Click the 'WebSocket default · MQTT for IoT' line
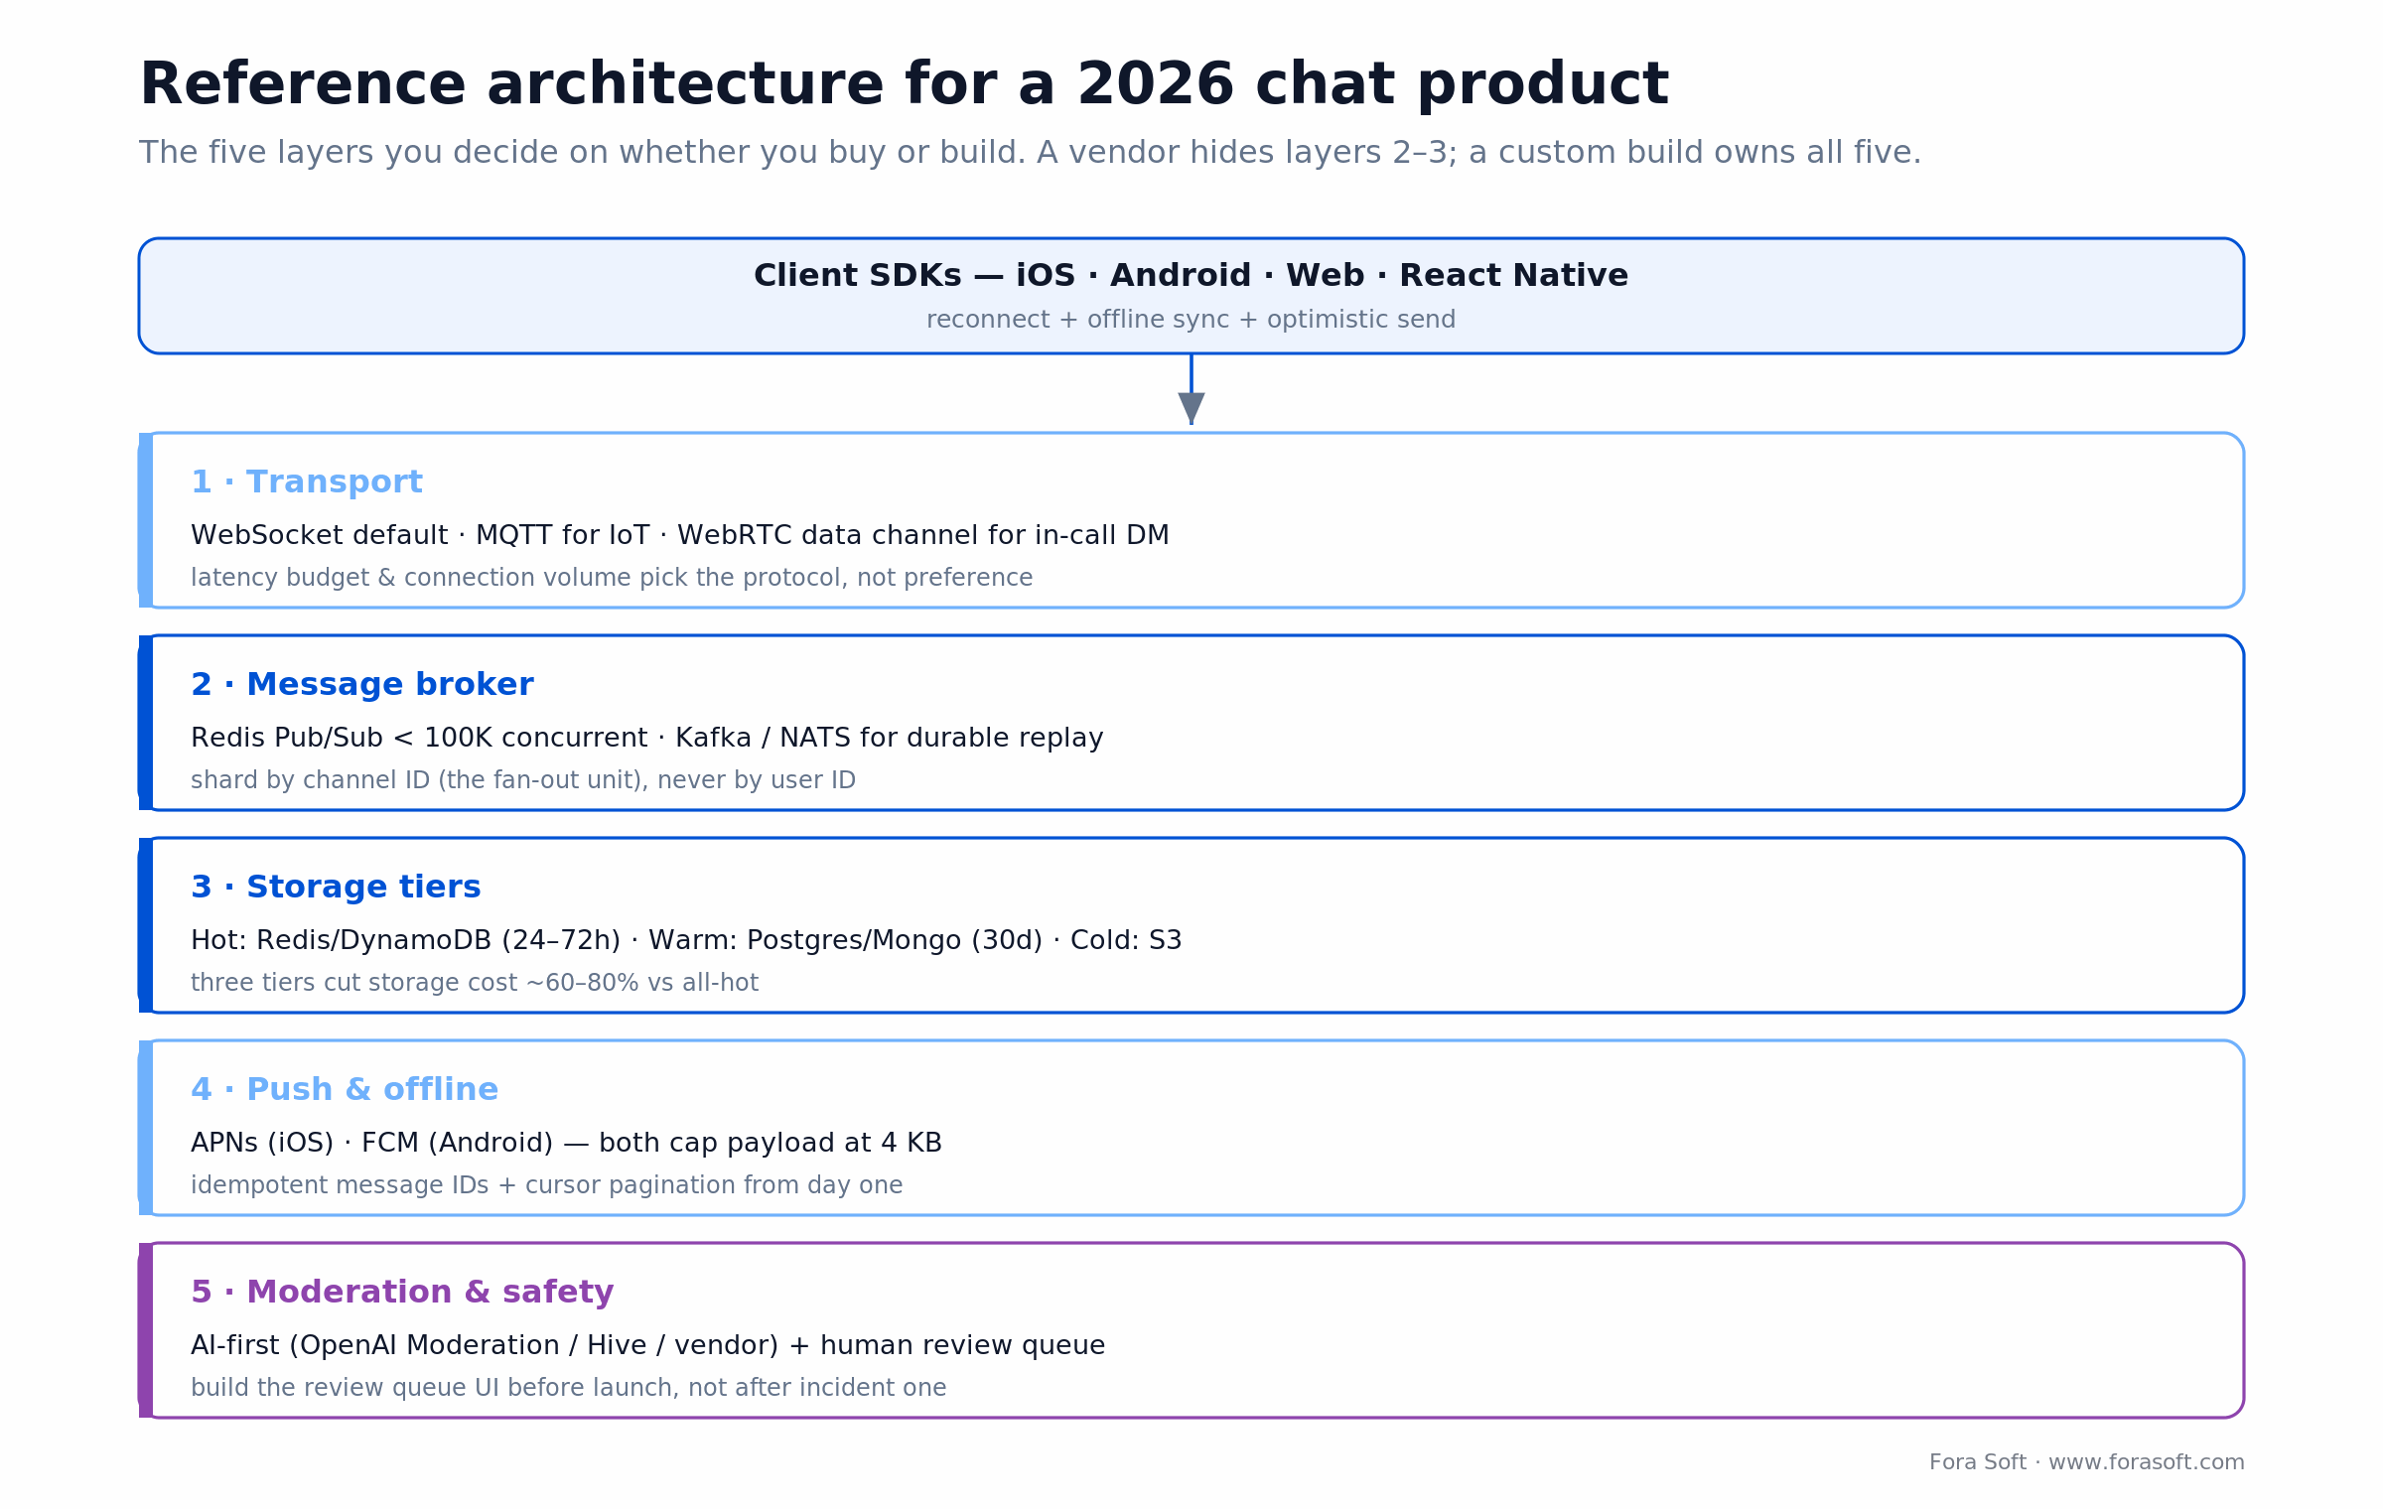Viewport: 2383px width, 1509px height. (680, 536)
